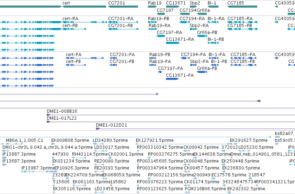Select the CG7201 gene label
Screen dimensions: 295x194
coord(116,3)
